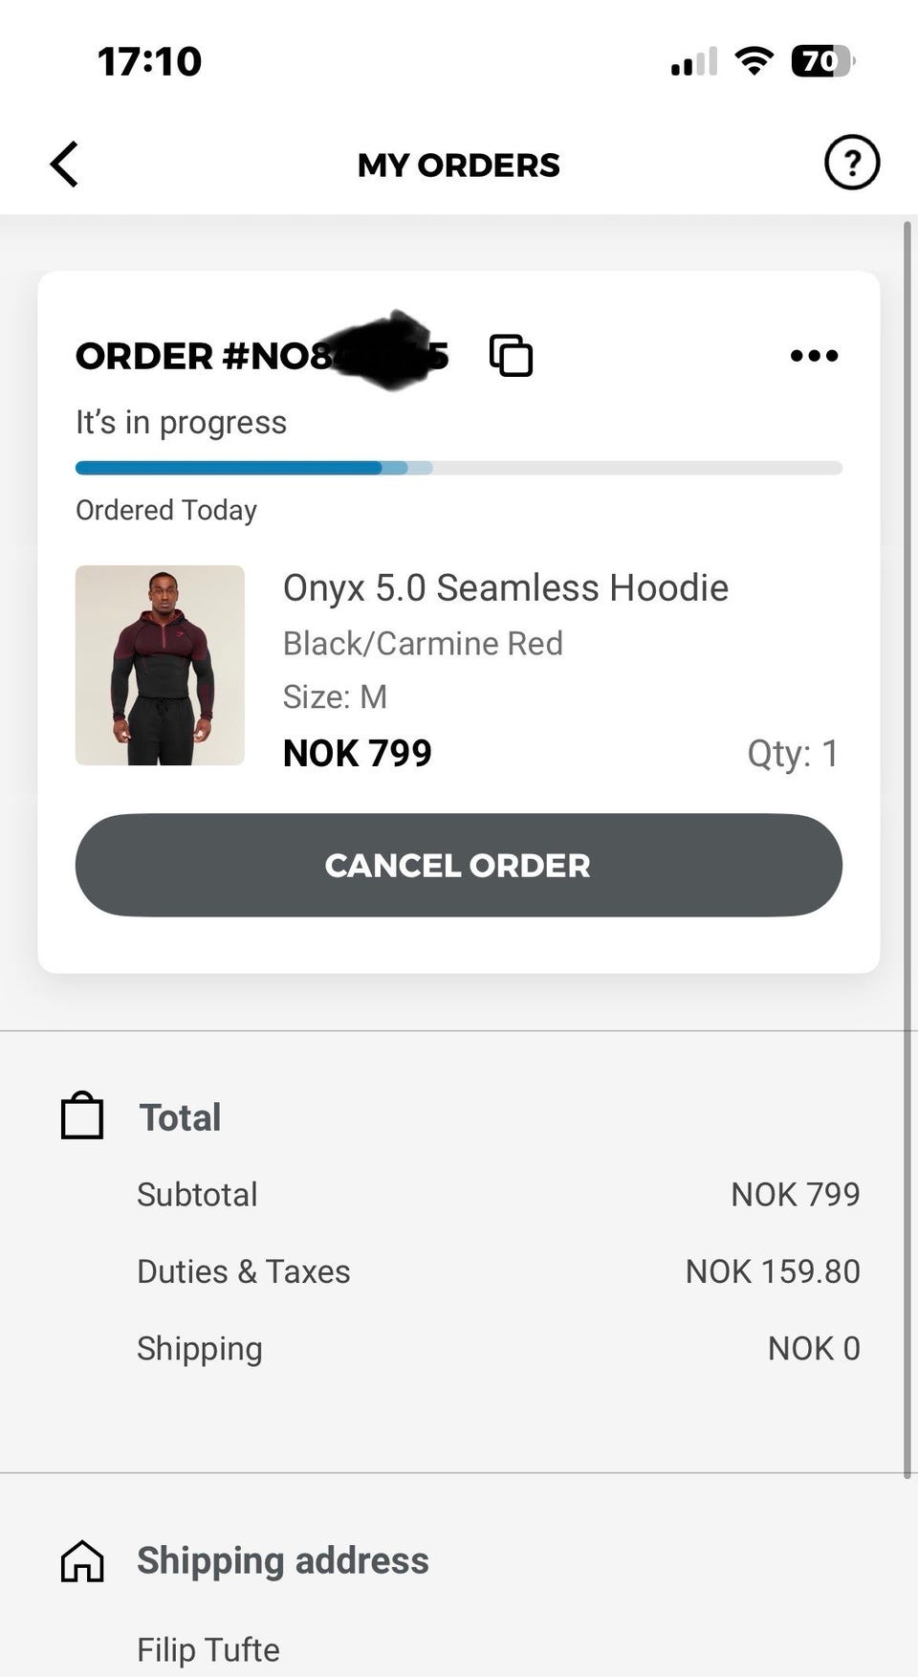Tap the Shipping address section heading
The image size is (918, 1677).
coord(282,1560)
